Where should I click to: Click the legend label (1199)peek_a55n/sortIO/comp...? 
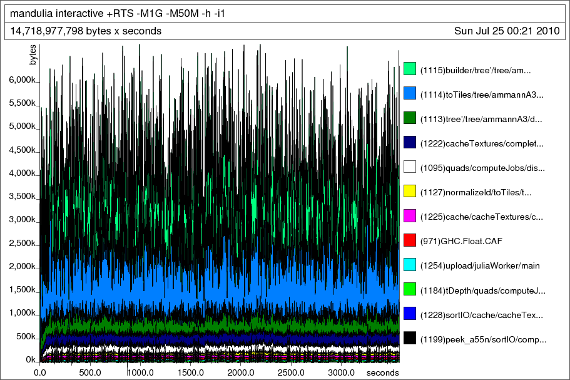[x=484, y=340]
